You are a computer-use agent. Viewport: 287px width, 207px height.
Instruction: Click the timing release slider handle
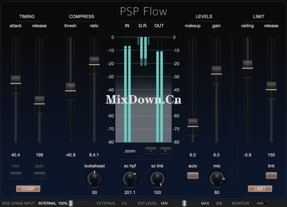tap(39, 104)
